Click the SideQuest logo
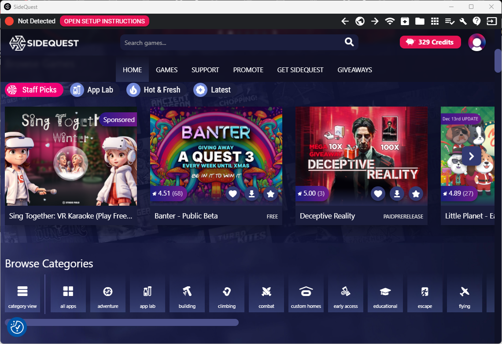Image resolution: width=502 pixels, height=344 pixels. pyautogui.click(x=44, y=43)
